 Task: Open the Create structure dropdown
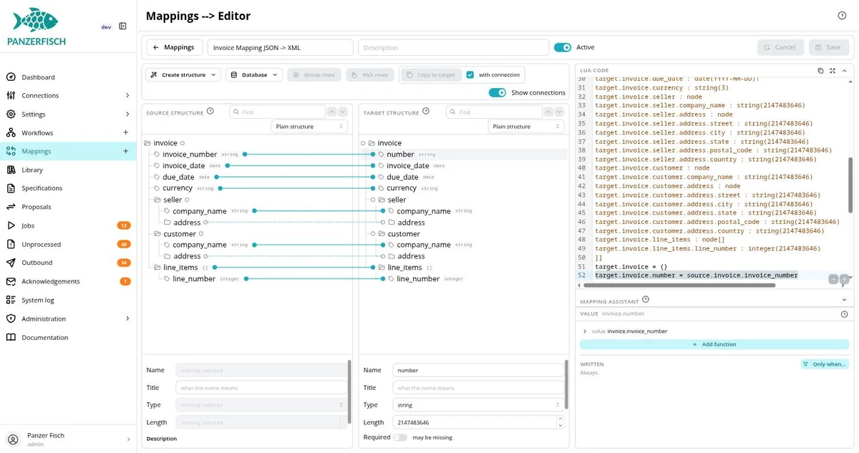coord(183,75)
